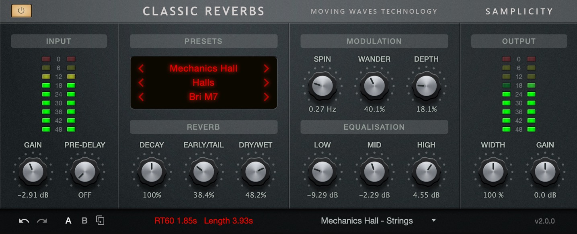Click the Halls category name
This screenshot has height=234, width=577.
point(203,83)
